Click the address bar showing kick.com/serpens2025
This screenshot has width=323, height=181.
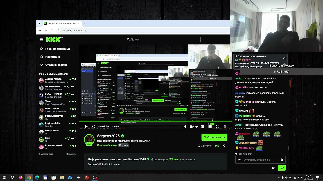[74, 30]
